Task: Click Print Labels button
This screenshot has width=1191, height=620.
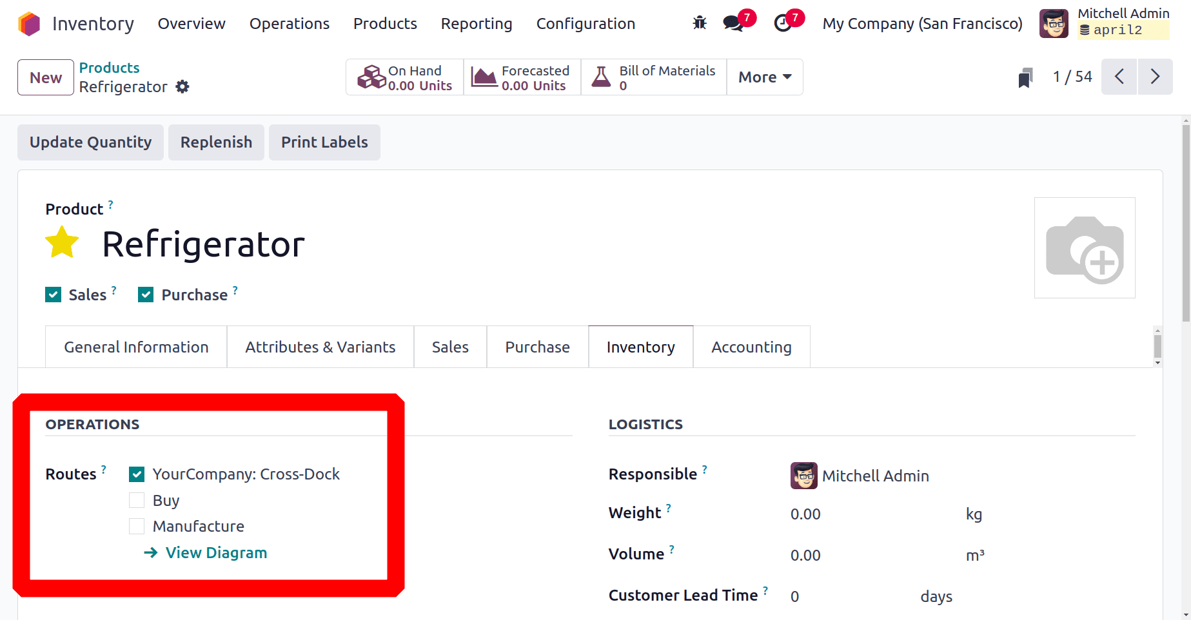Action: 324,142
